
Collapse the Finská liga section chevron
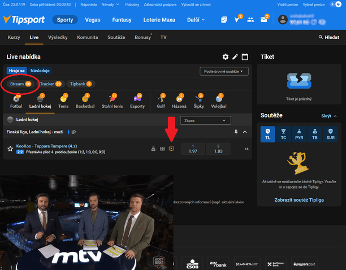[x=245, y=132]
